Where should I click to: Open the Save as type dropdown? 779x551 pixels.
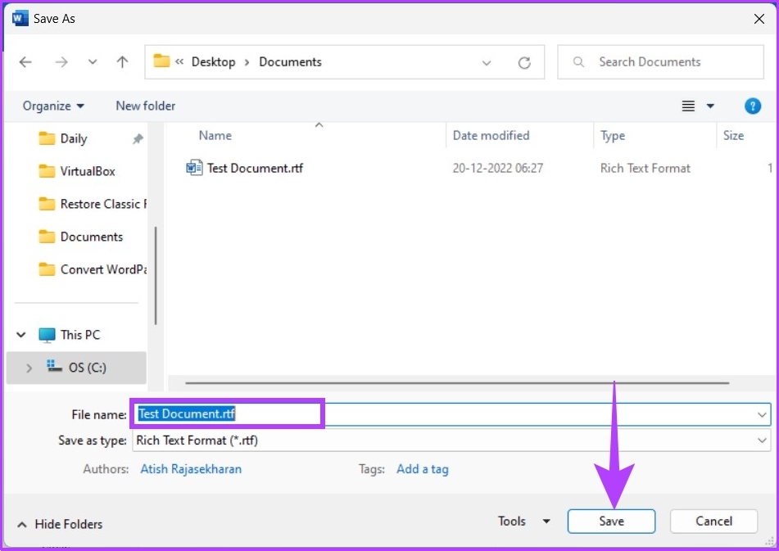coord(762,440)
